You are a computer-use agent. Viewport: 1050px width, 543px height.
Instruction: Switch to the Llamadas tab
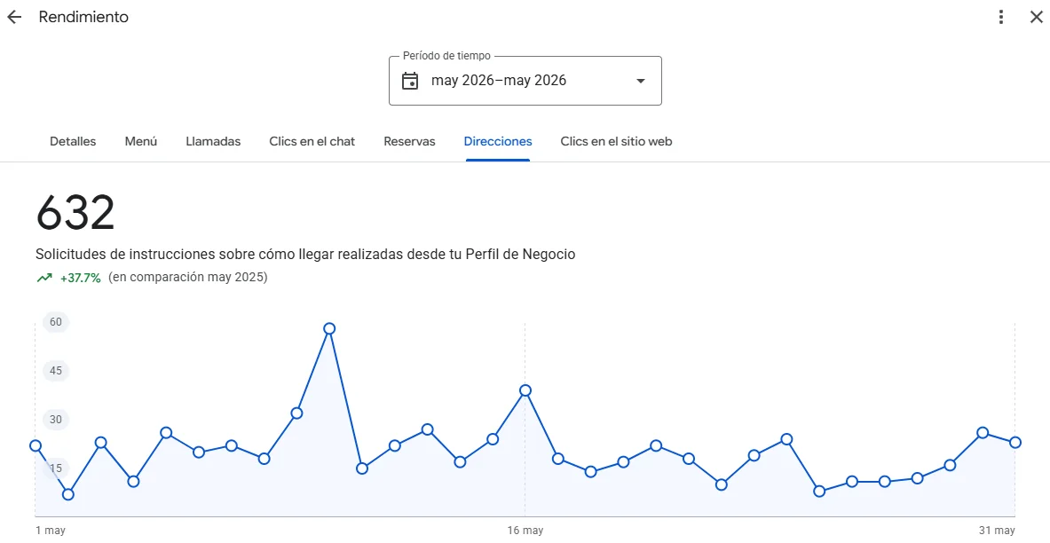tap(213, 141)
